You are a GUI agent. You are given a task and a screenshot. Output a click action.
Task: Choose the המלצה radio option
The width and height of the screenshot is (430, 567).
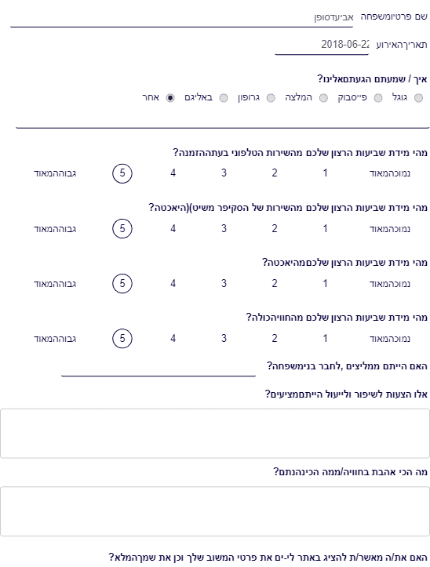[x=323, y=98]
